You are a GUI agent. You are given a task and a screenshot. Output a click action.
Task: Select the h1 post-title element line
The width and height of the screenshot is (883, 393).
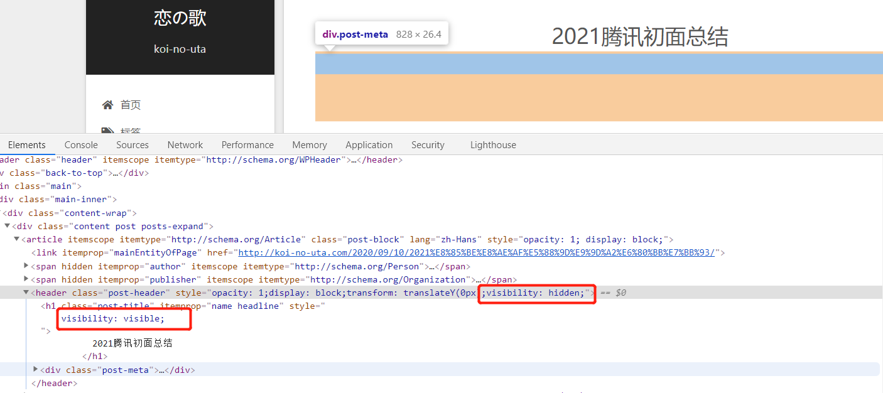tap(182, 306)
